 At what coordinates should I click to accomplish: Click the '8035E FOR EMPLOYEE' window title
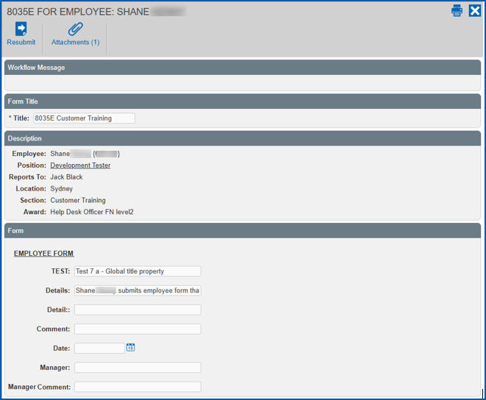[78, 12]
